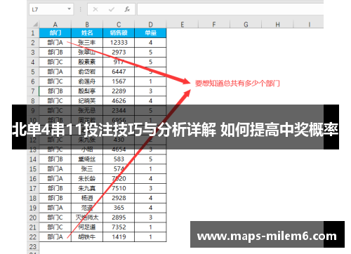Select the cell containing 杨逍
This screenshot has height=254, width=351.
(87, 198)
